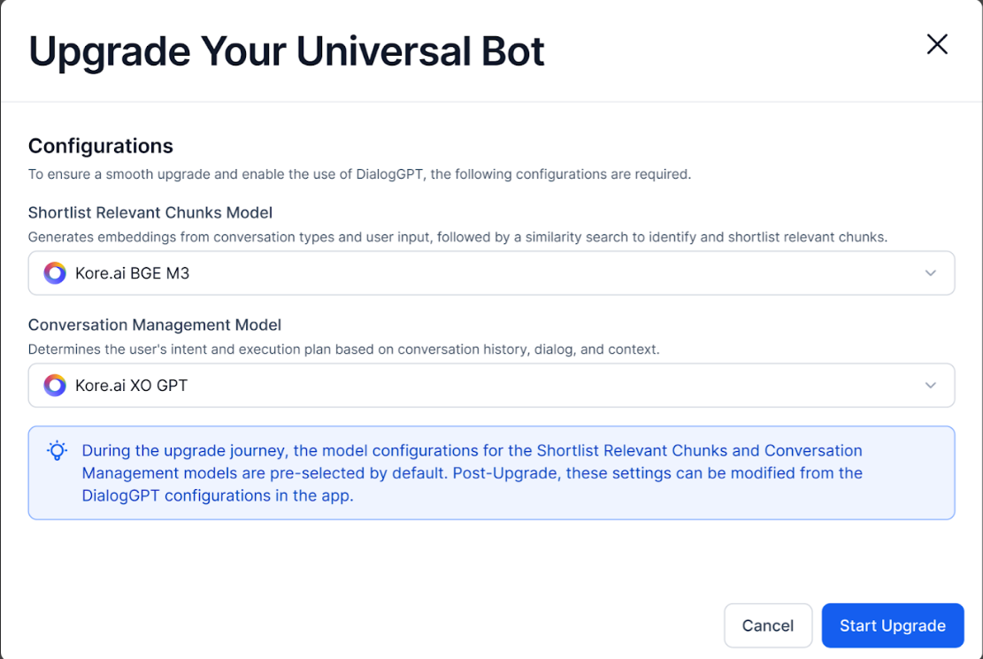Click the blue upgrade journey info banner text
This screenshot has height=659, width=983.
(x=472, y=473)
